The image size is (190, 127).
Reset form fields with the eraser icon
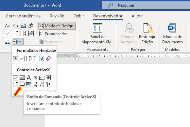tap(48, 58)
